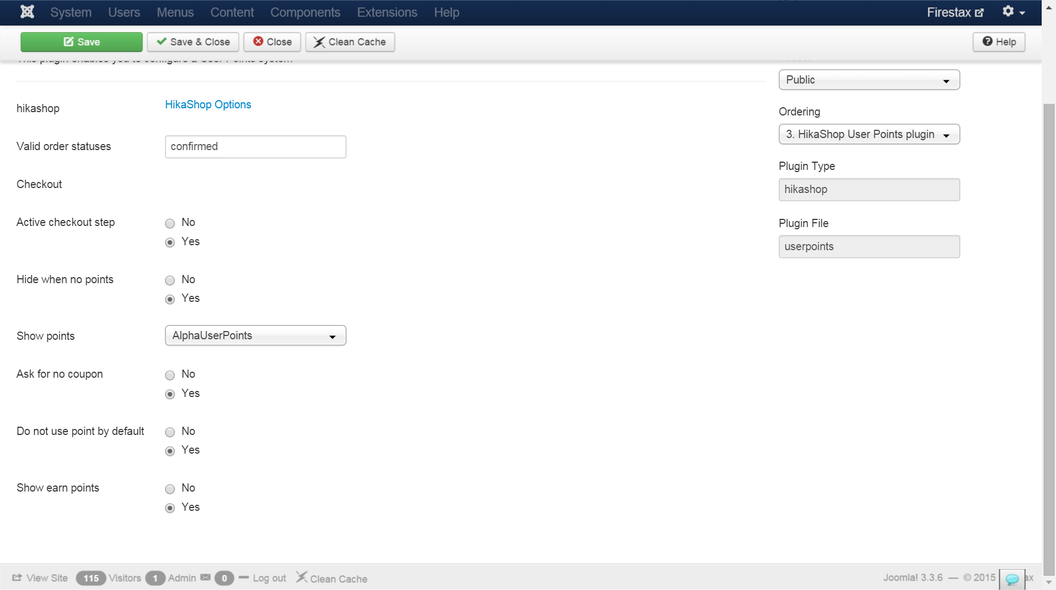Screen dimensions: 1056x590
Task: Open the Ordering dropdown
Action: (869, 134)
